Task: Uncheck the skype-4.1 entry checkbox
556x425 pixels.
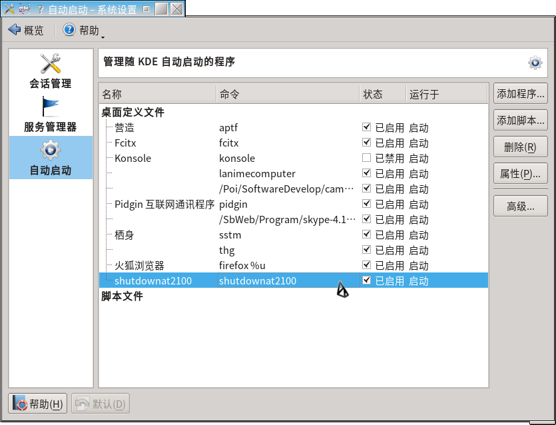Action: (x=366, y=219)
